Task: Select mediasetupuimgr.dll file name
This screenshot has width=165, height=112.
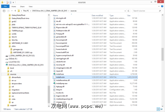Action: click(64, 99)
